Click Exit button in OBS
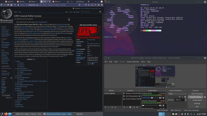Image resolution: width=207 pixels, height=116 pixels. [x=197, y=107]
